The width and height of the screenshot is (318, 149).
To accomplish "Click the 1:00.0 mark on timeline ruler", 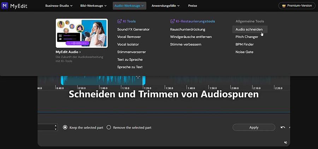I will [104, 88].
